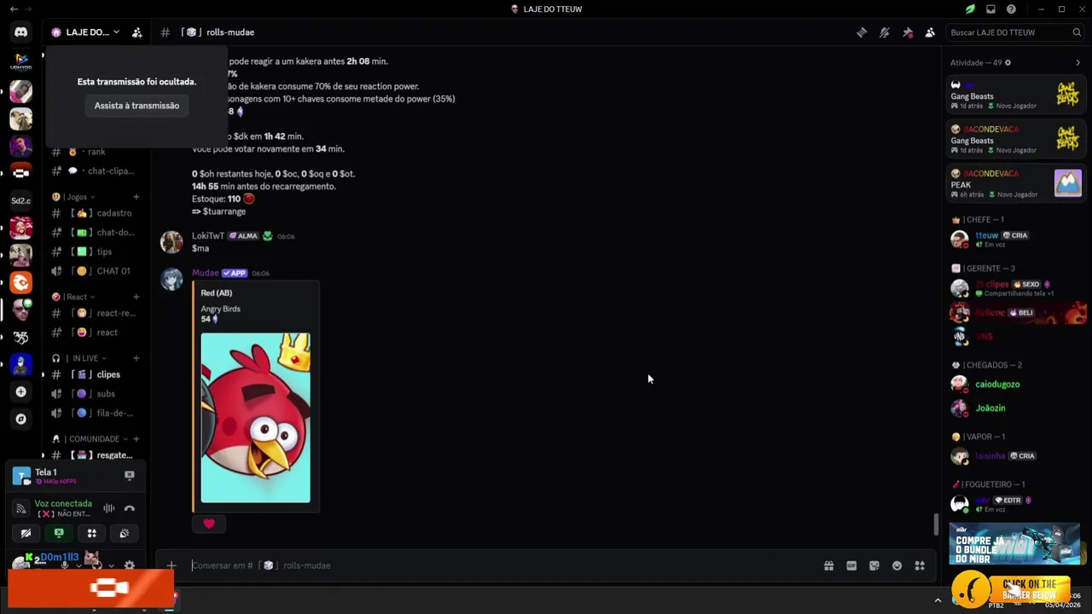The image size is (1092, 614).
Task: Open pinned messages icon
Action: tap(908, 32)
